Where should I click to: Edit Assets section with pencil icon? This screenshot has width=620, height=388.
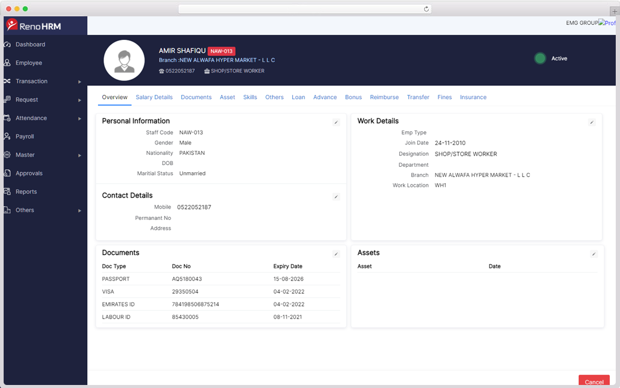(x=593, y=254)
